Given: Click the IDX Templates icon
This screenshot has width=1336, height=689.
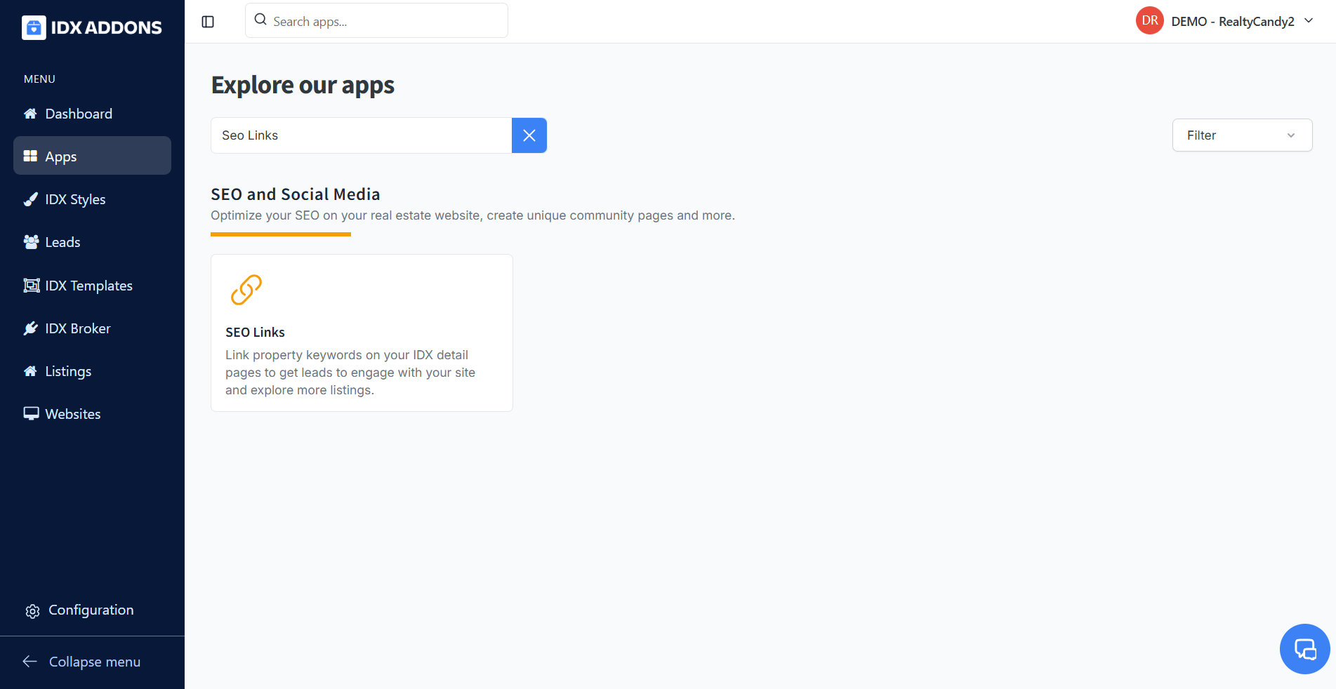Looking at the screenshot, I should [x=31, y=286].
